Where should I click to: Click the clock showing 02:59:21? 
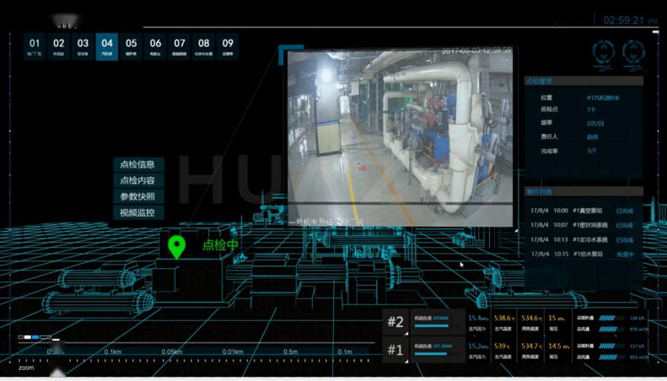point(624,20)
